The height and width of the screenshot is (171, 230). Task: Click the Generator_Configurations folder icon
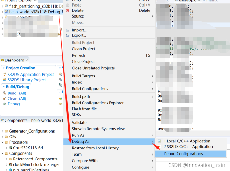[7, 131]
